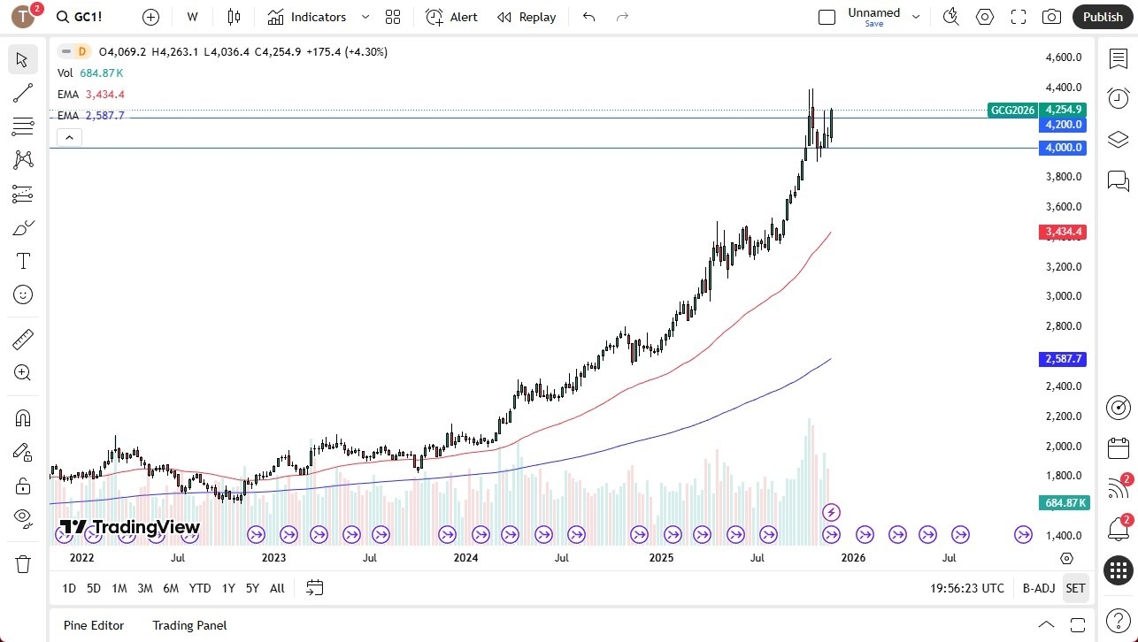Select the trend line drawing tool
Screen dimensions: 1138x642
pyautogui.click(x=23, y=93)
